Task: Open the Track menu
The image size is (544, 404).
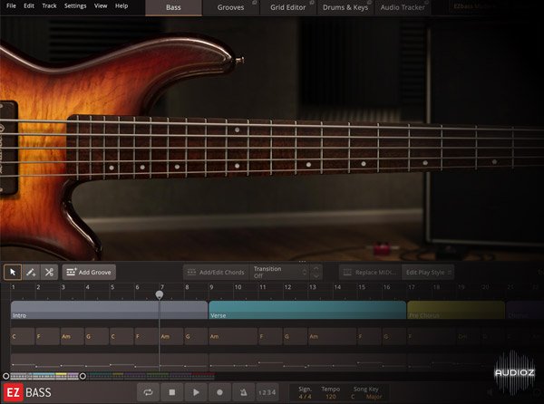Action: coord(49,6)
